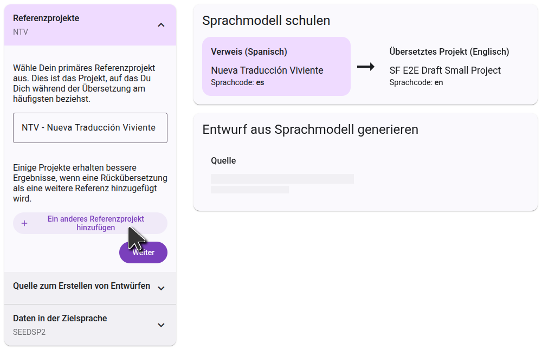Viewport: 542px width, 350px height.
Task: Click the Sprachcode: en label
Action: (x=416, y=82)
